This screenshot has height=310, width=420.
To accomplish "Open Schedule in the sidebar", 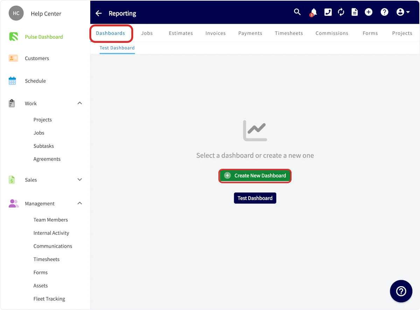I will (35, 81).
